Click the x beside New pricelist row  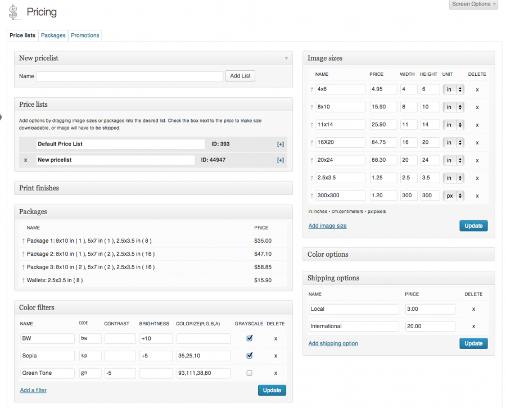pyautogui.click(x=25, y=160)
